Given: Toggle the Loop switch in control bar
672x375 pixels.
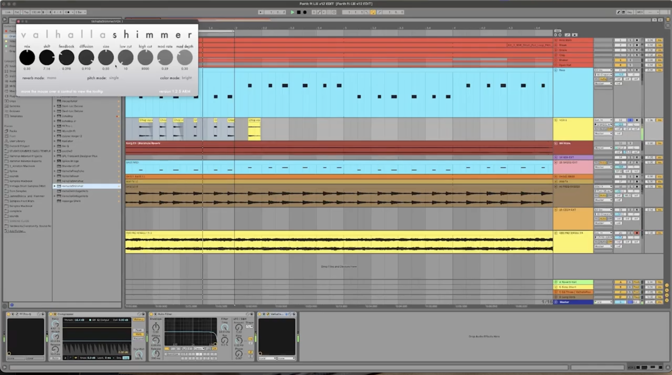Looking at the screenshot, I should [x=373, y=12].
